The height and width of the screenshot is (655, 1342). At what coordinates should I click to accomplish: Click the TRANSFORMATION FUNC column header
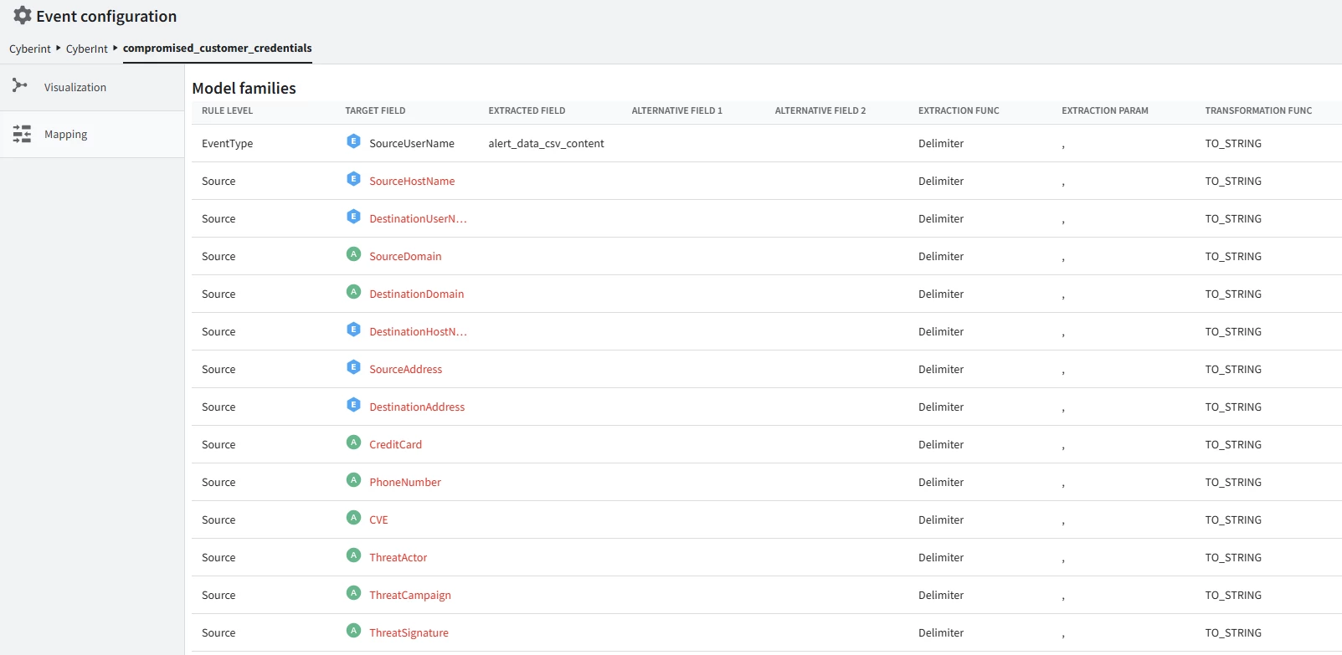click(x=1258, y=110)
